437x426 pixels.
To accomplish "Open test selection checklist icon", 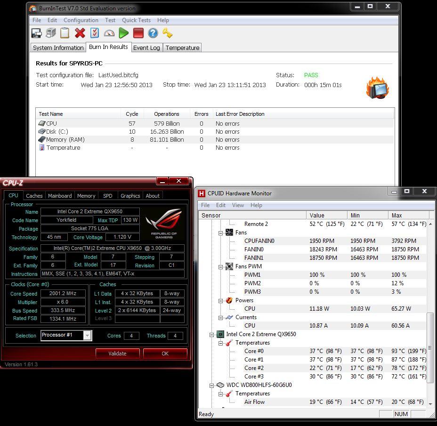I will point(95,33).
